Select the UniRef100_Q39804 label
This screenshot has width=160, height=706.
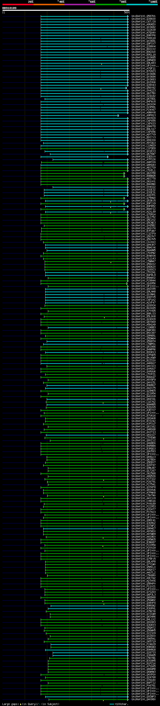(x=143, y=46)
